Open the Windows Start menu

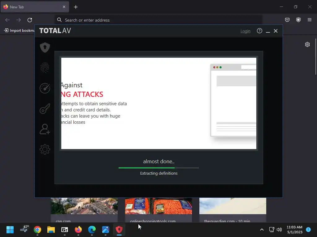point(10,230)
